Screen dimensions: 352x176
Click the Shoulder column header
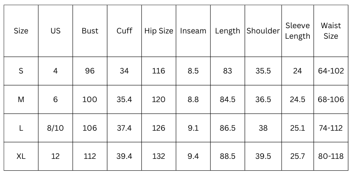(263, 31)
